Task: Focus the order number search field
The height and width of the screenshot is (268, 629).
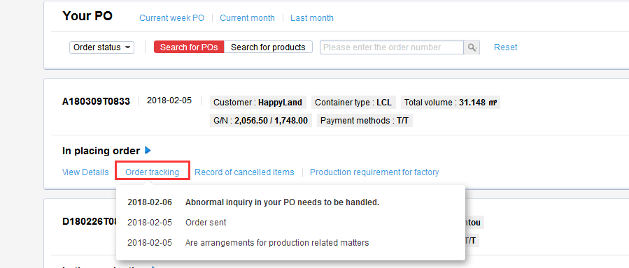Action: click(x=392, y=47)
